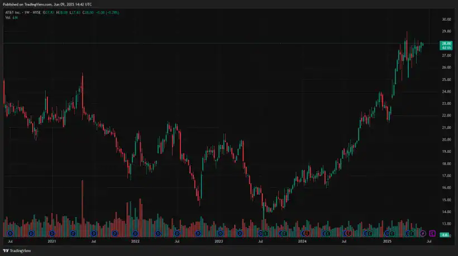
Task: Select the 13.00 price axis label
Action: (x=446, y=224)
